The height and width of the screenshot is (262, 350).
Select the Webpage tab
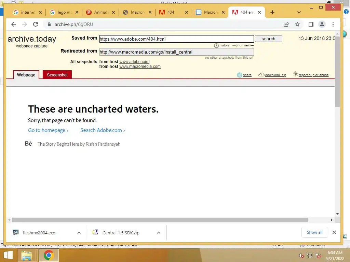click(x=26, y=75)
